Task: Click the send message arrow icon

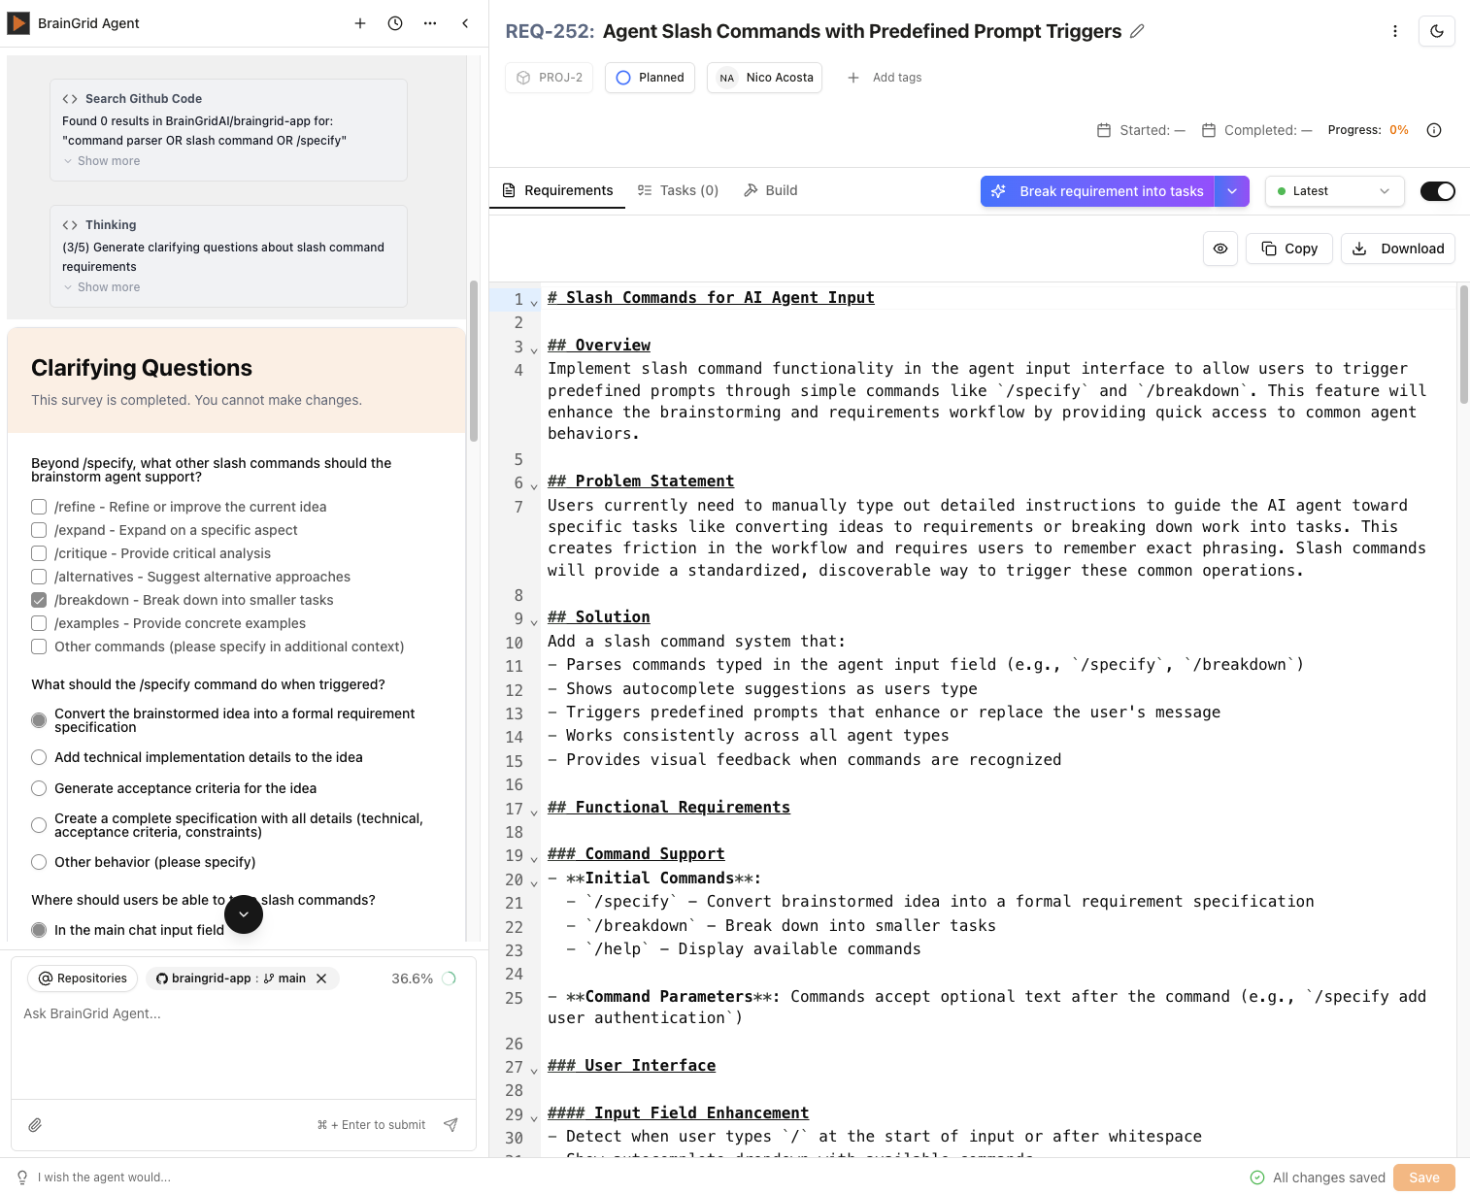Action: [x=451, y=1125]
